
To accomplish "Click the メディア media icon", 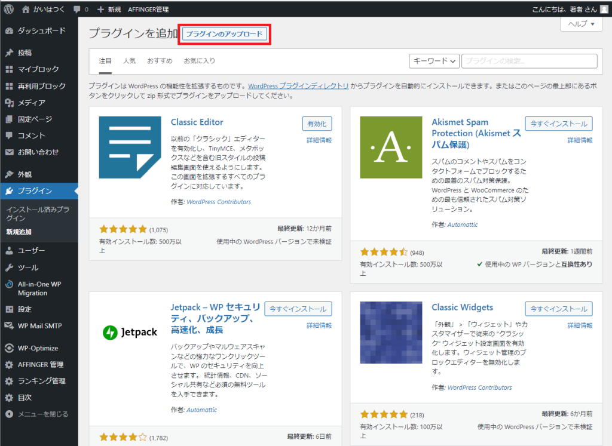I will (x=10, y=103).
